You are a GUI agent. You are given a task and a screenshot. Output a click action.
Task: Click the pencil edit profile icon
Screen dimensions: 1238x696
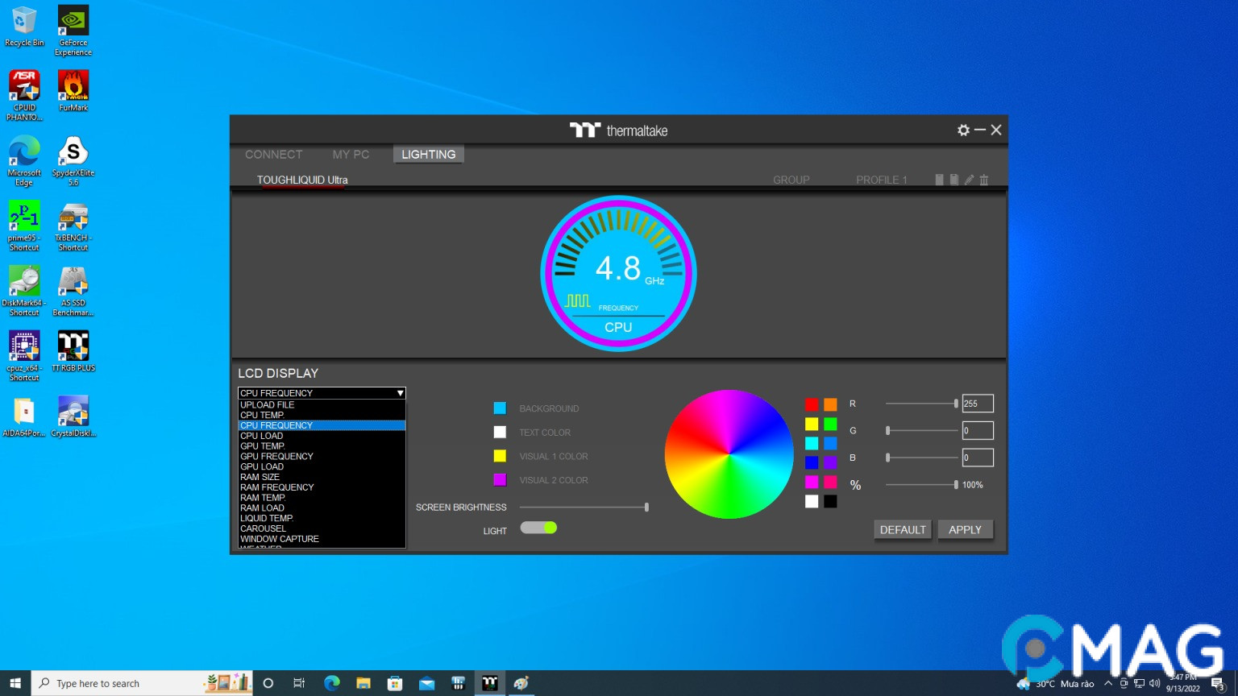(969, 180)
